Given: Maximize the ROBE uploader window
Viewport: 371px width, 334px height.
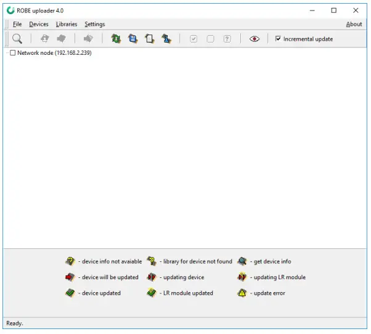Looking at the screenshot, I should (334, 10).
